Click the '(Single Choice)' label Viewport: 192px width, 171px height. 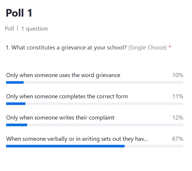[148, 48]
